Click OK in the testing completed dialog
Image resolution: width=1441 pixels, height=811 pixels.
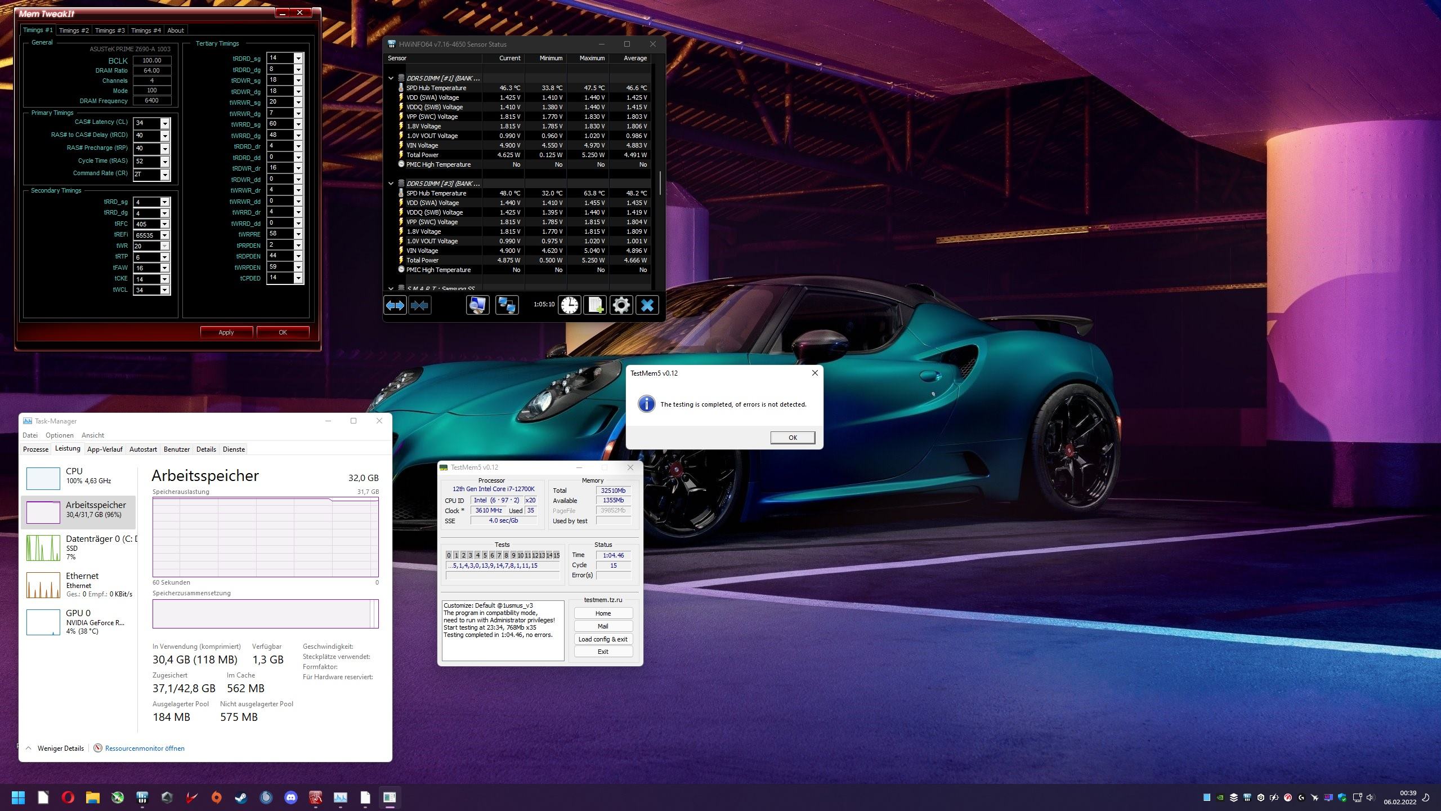point(792,438)
